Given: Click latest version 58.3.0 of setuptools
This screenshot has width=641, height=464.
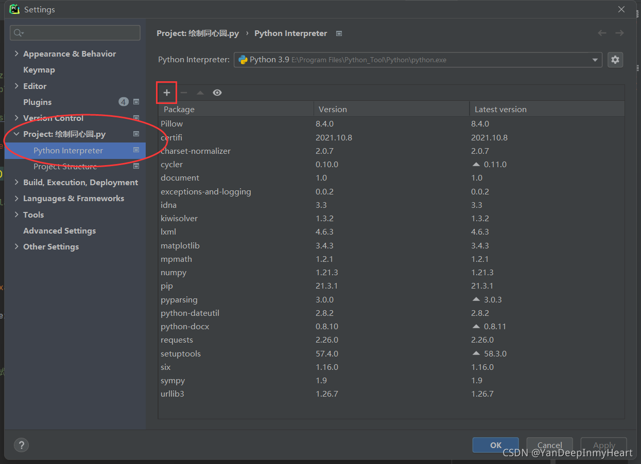Looking at the screenshot, I should pyautogui.click(x=495, y=354).
